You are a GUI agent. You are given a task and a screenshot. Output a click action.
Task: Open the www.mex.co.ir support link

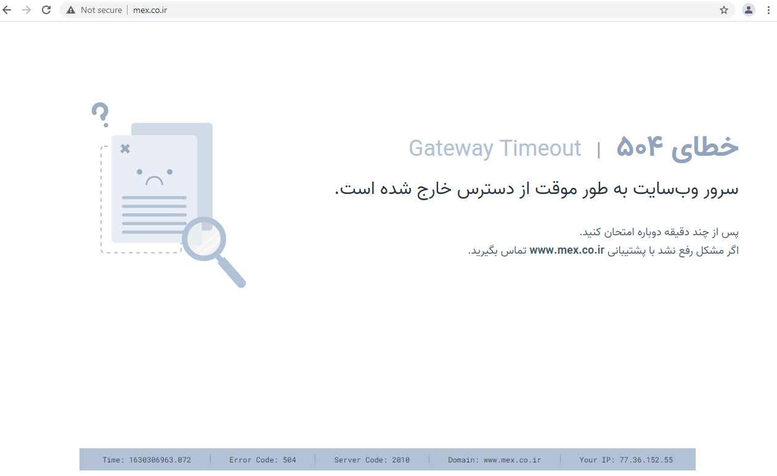click(566, 250)
